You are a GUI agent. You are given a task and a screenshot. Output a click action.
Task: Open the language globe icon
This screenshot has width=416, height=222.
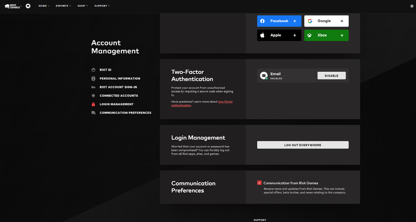pos(412,6)
